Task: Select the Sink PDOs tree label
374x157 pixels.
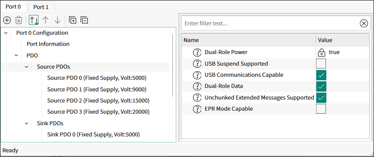Action: coord(50,123)
